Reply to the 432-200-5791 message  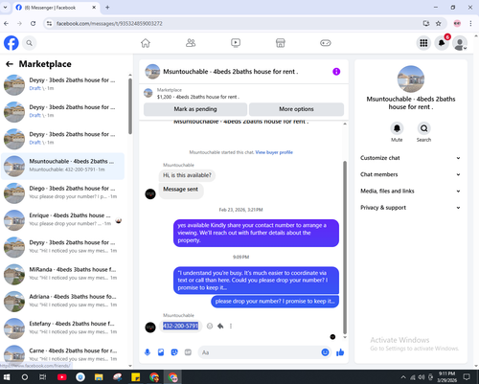[x=220, y=326]
